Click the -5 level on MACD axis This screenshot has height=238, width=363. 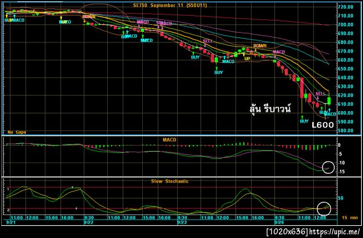340,154
